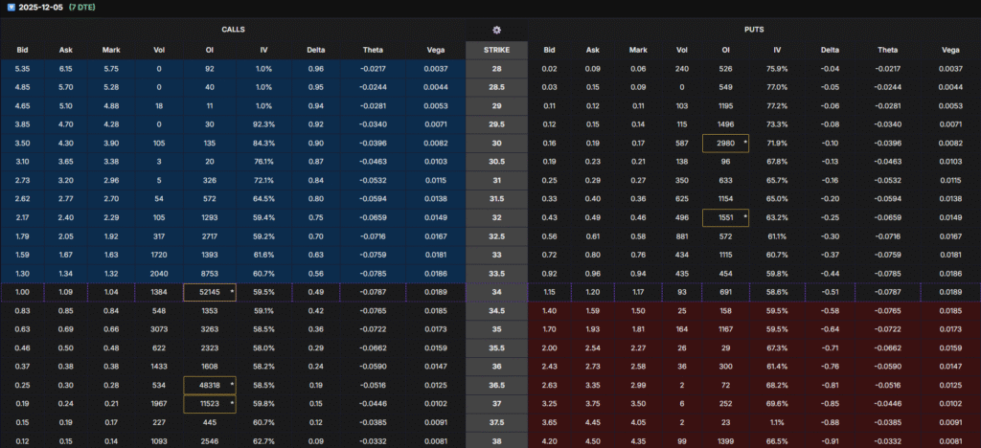Collapse the 2025-12-05 expiration chevron

(10, 7)
